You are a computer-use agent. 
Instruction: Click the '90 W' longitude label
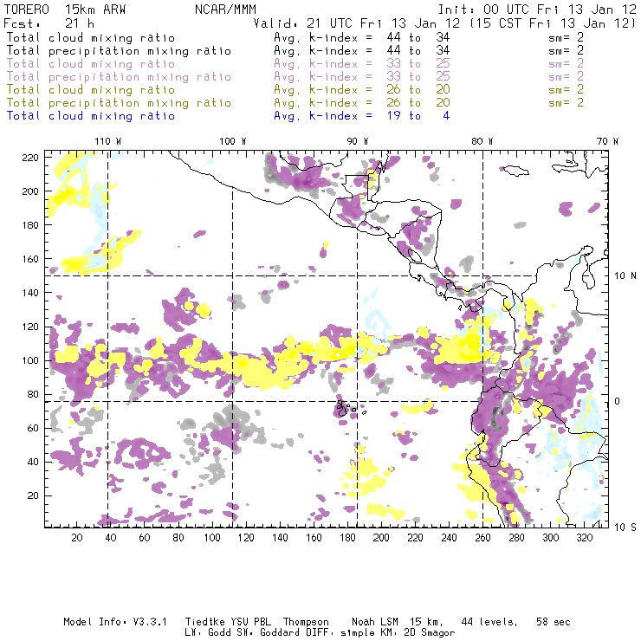(x=357, y=141)
